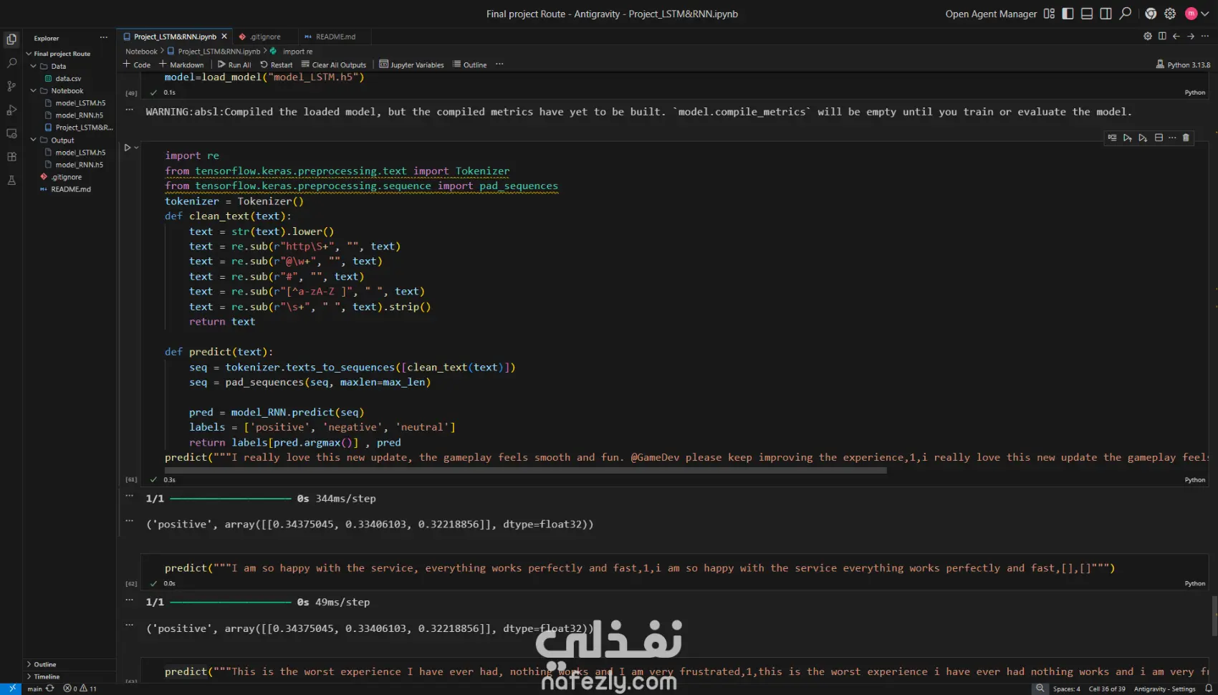
Task: Restart the notebook kernel
Action: coord(276,64)
